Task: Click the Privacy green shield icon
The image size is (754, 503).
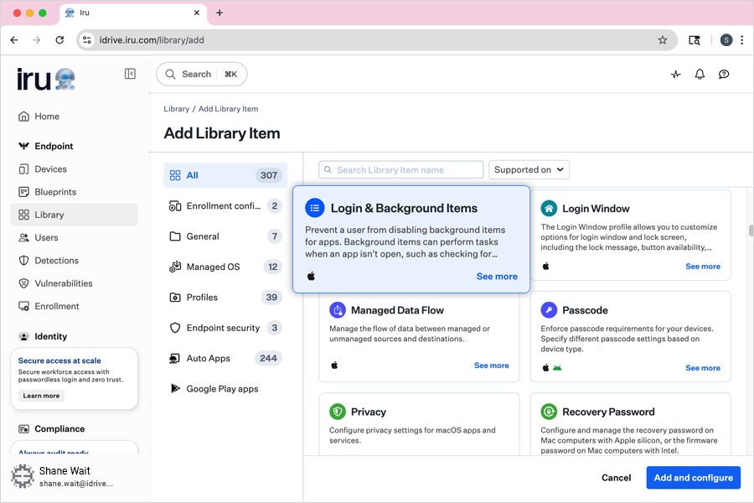Action: (338, 412)
